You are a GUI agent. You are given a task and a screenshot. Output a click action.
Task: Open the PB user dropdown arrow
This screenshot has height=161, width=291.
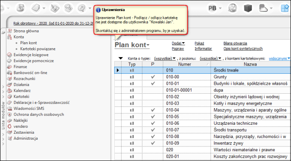(220, 8)
